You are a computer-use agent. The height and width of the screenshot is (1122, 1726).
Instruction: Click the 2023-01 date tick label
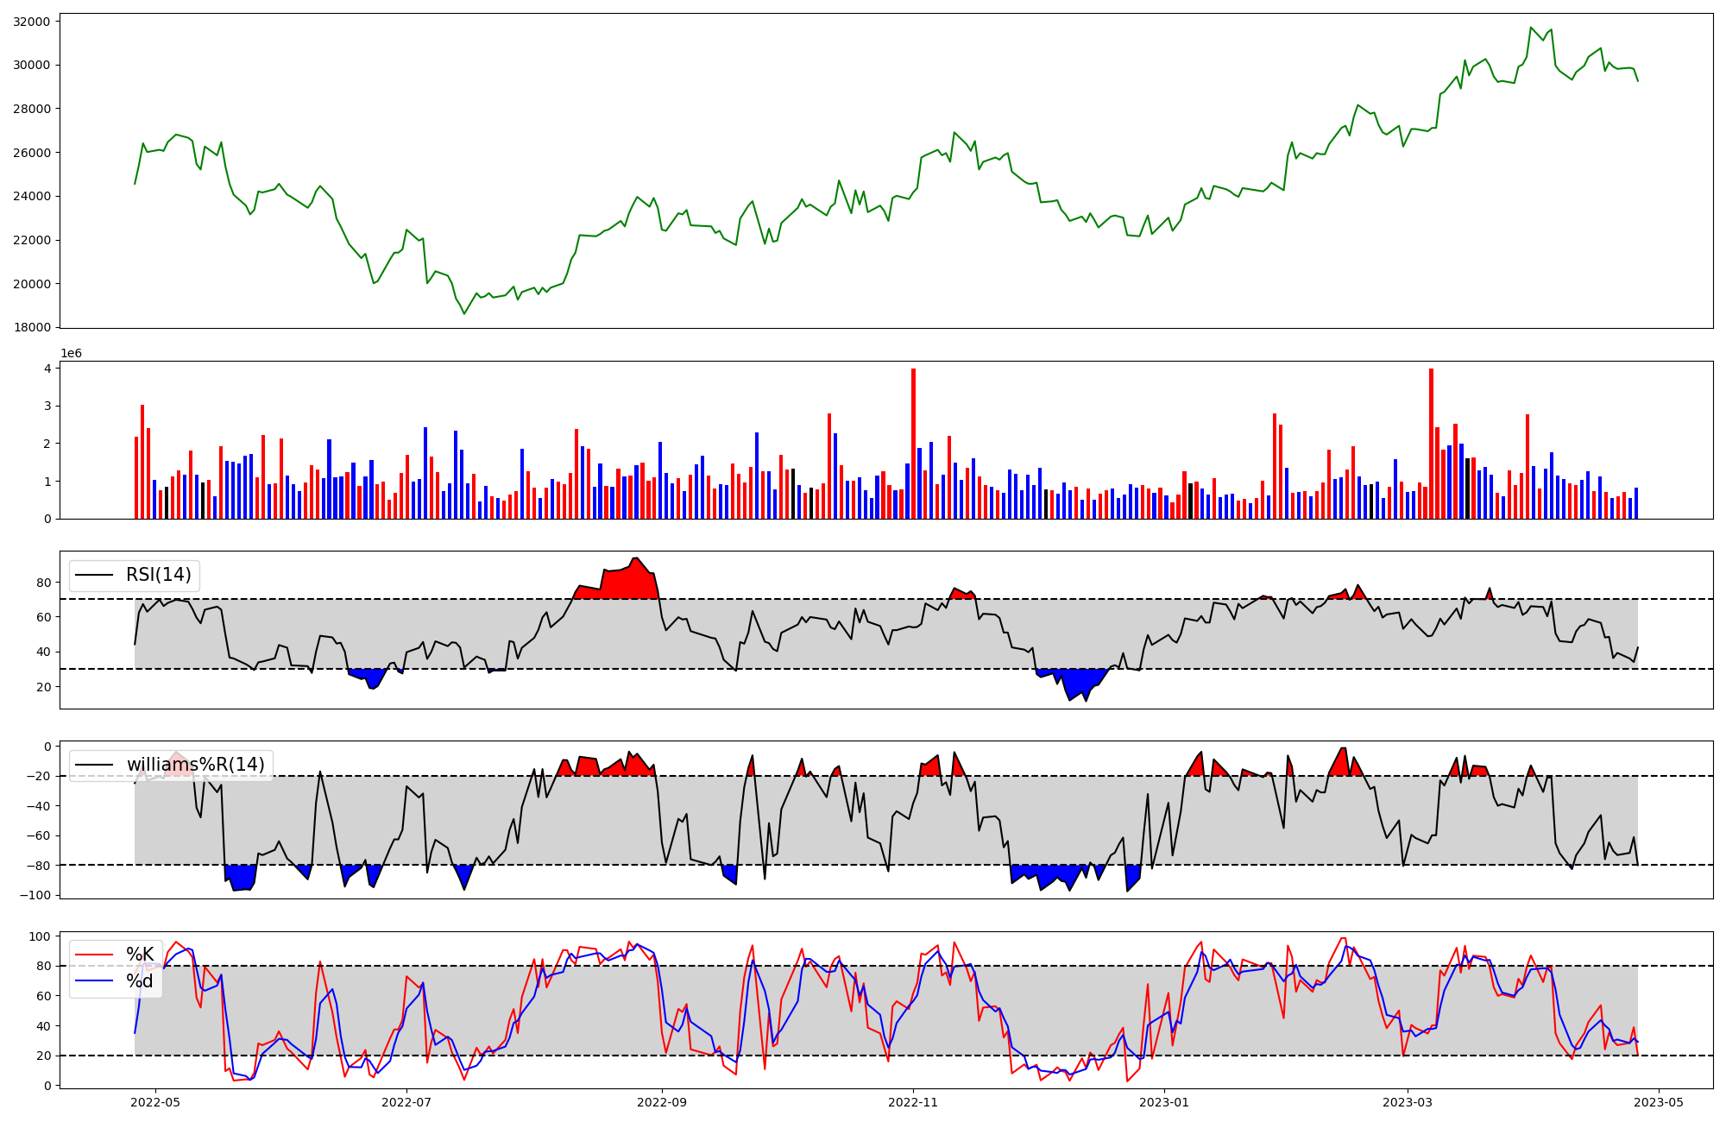click(1164, 1102)
